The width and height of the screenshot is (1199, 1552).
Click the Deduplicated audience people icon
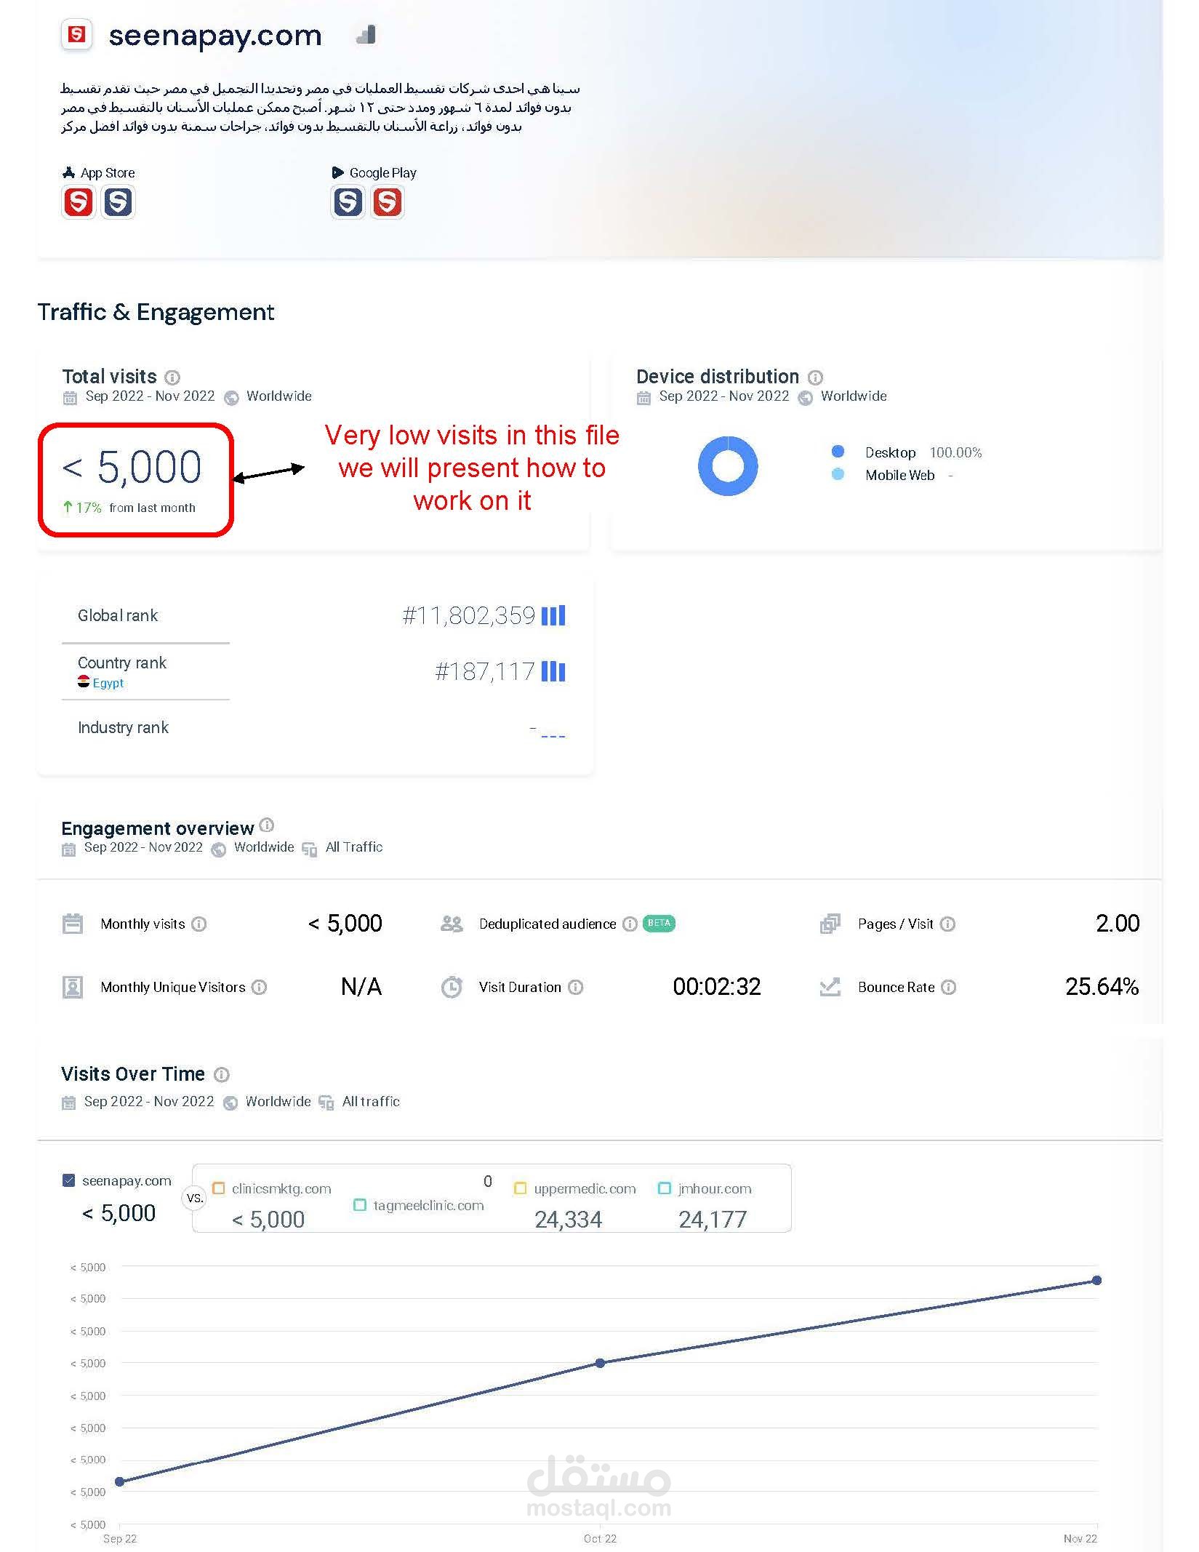pos(452,924)
